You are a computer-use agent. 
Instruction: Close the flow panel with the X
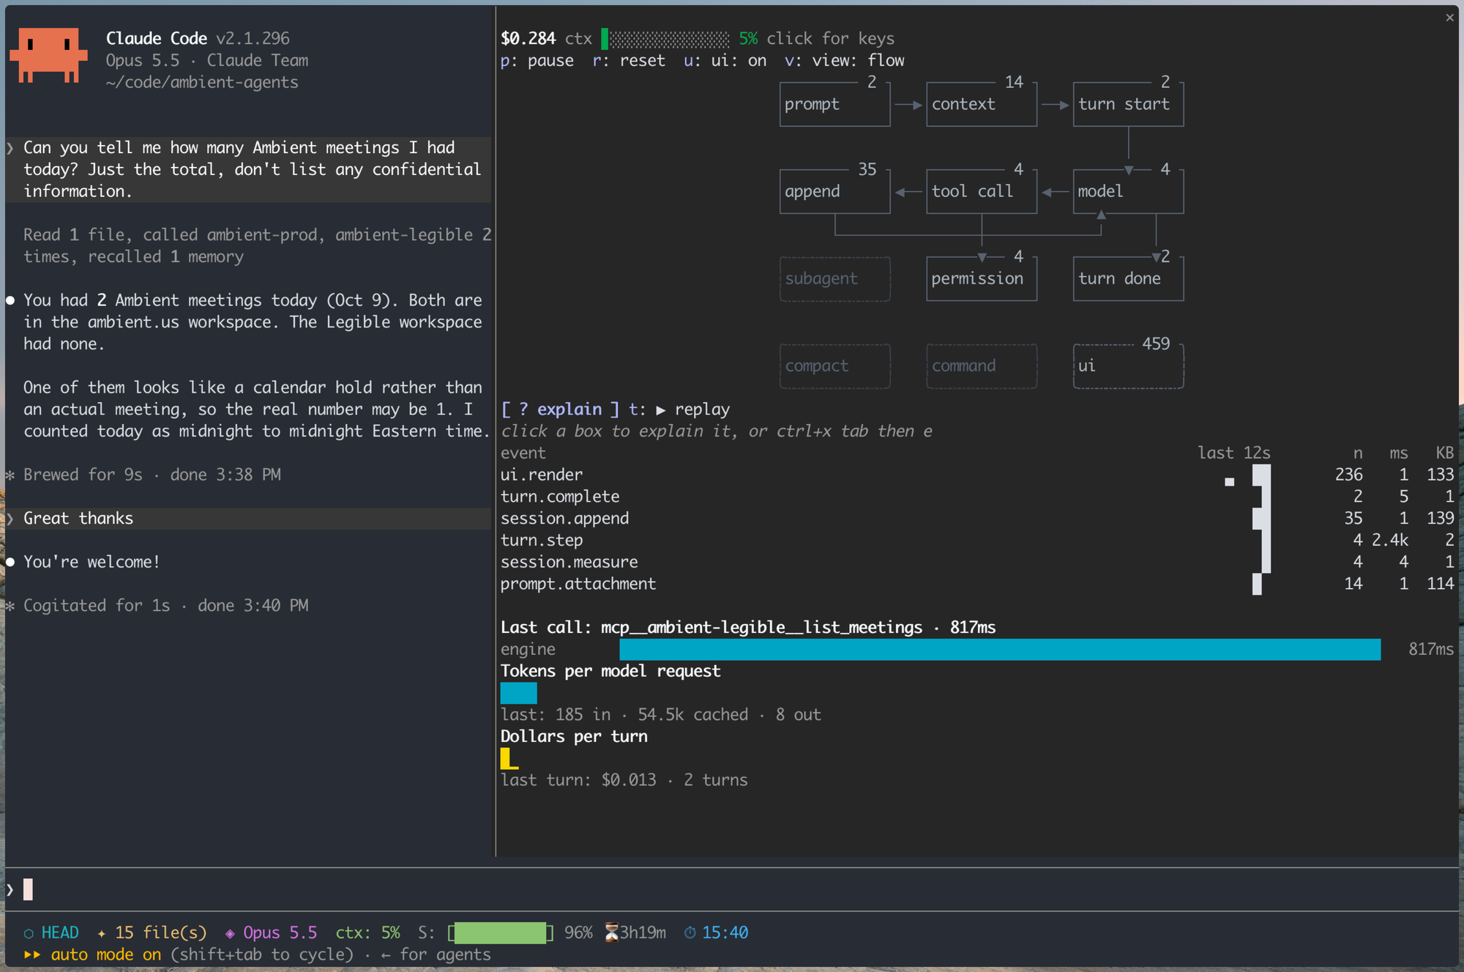pos(1449,18)
